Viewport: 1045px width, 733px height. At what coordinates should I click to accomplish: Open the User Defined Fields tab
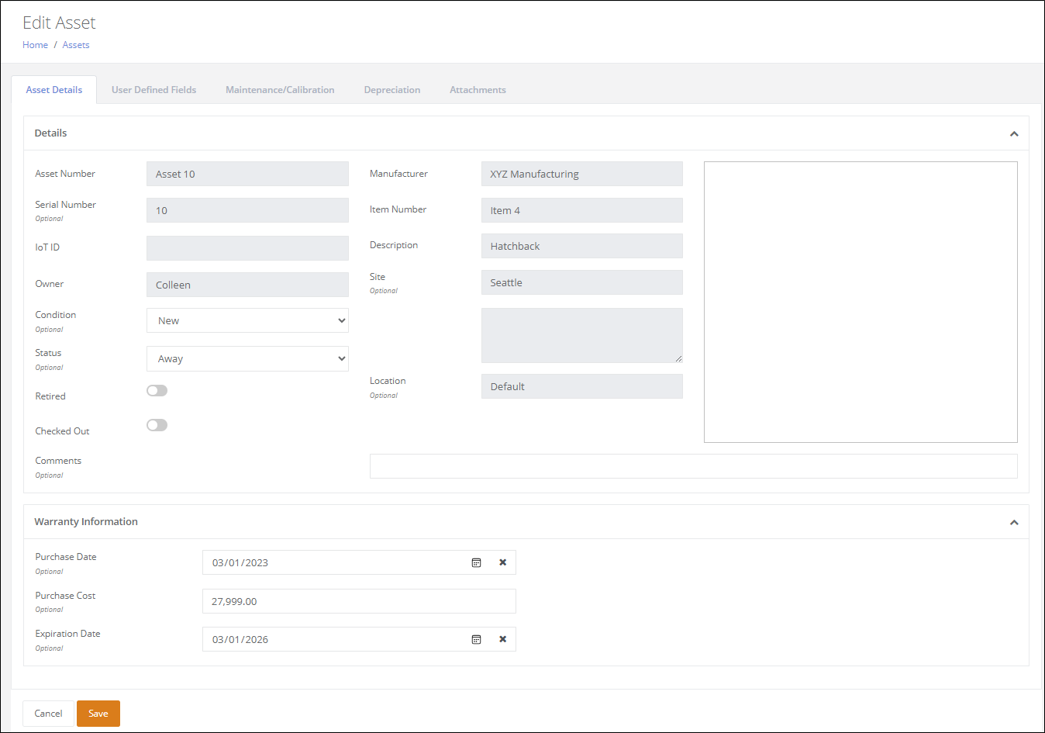click(153, 90)
